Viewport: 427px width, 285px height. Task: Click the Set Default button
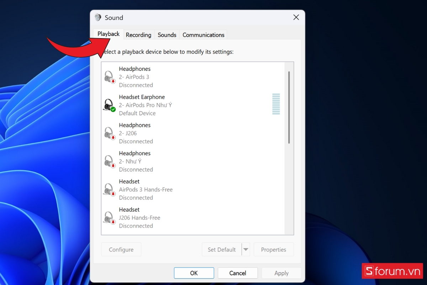(x=221, y=249)
